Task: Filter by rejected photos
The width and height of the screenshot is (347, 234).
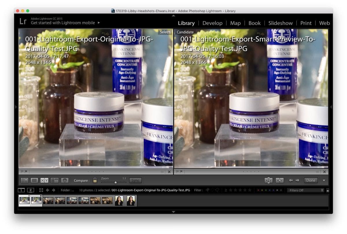Action: [217, 190]
